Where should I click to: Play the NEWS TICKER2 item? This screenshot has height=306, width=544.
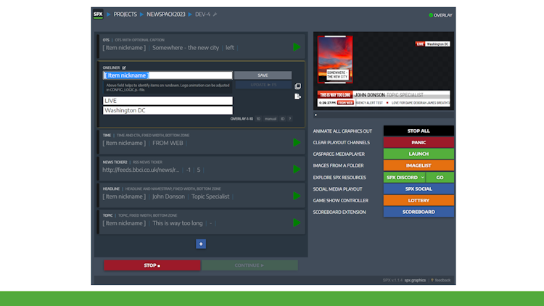tap(297, 169)
